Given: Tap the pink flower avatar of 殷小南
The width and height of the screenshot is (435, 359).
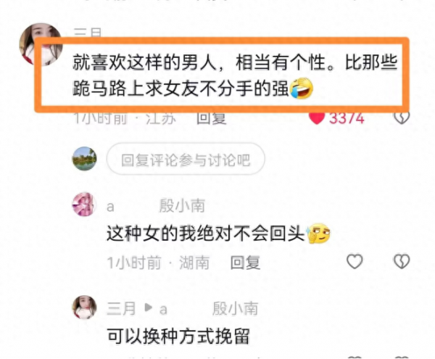Looking at the screenshot, I should tap(84, 205).
